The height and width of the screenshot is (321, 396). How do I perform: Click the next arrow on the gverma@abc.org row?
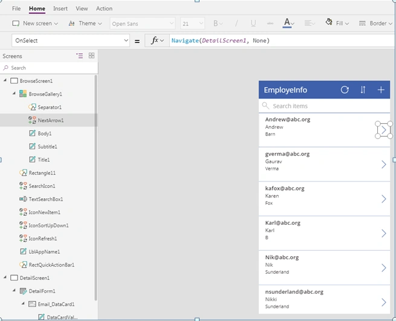384,164
